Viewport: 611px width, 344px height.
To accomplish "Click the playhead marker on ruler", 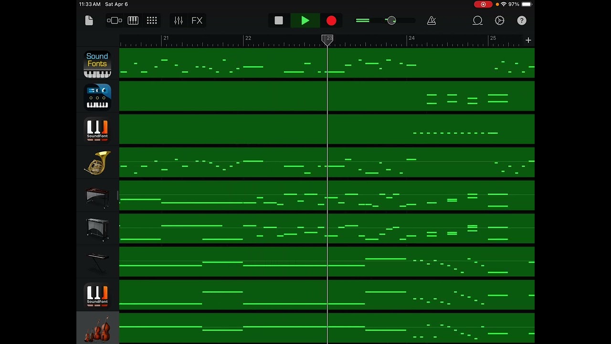I will pyautogui.click(x=327, y=40).
